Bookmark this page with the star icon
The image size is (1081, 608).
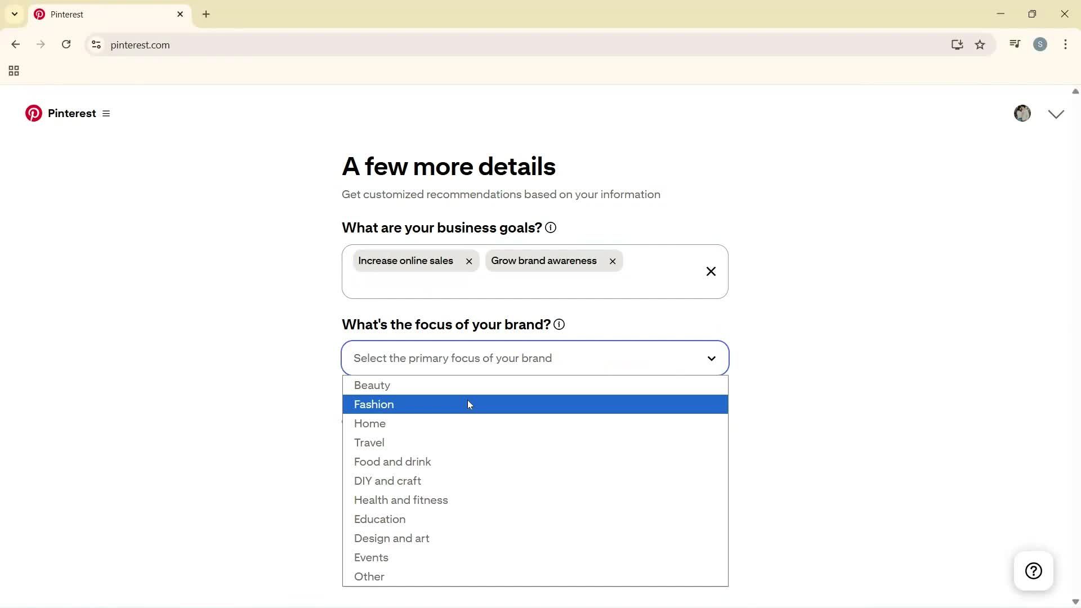[x=980, y=44]
